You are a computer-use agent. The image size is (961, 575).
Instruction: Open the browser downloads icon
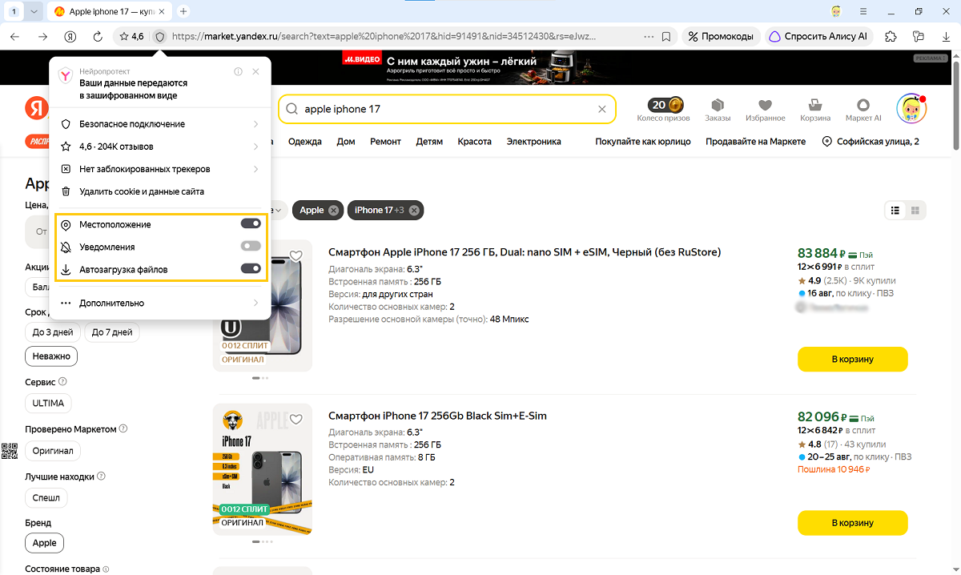(x=946, y=36)
